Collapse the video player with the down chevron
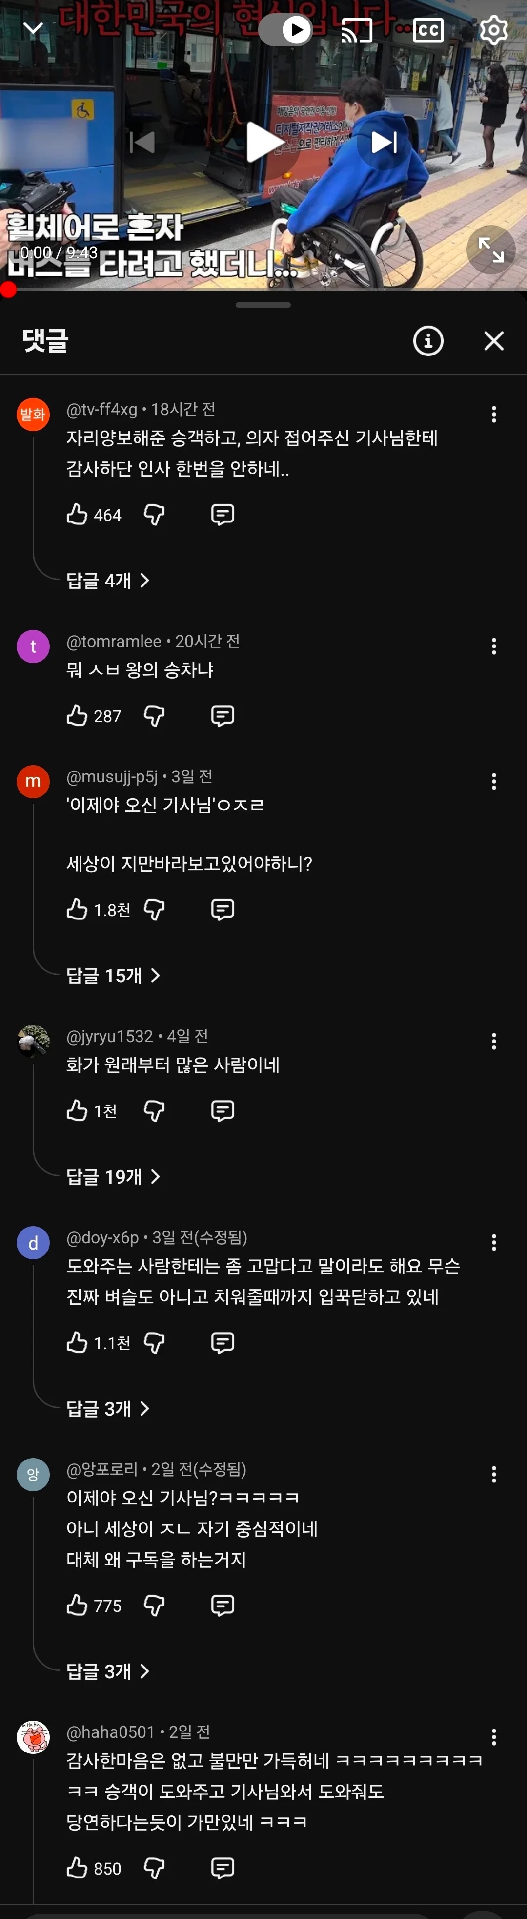Viewport: 527px width, 1919px height. click(34, 29)
